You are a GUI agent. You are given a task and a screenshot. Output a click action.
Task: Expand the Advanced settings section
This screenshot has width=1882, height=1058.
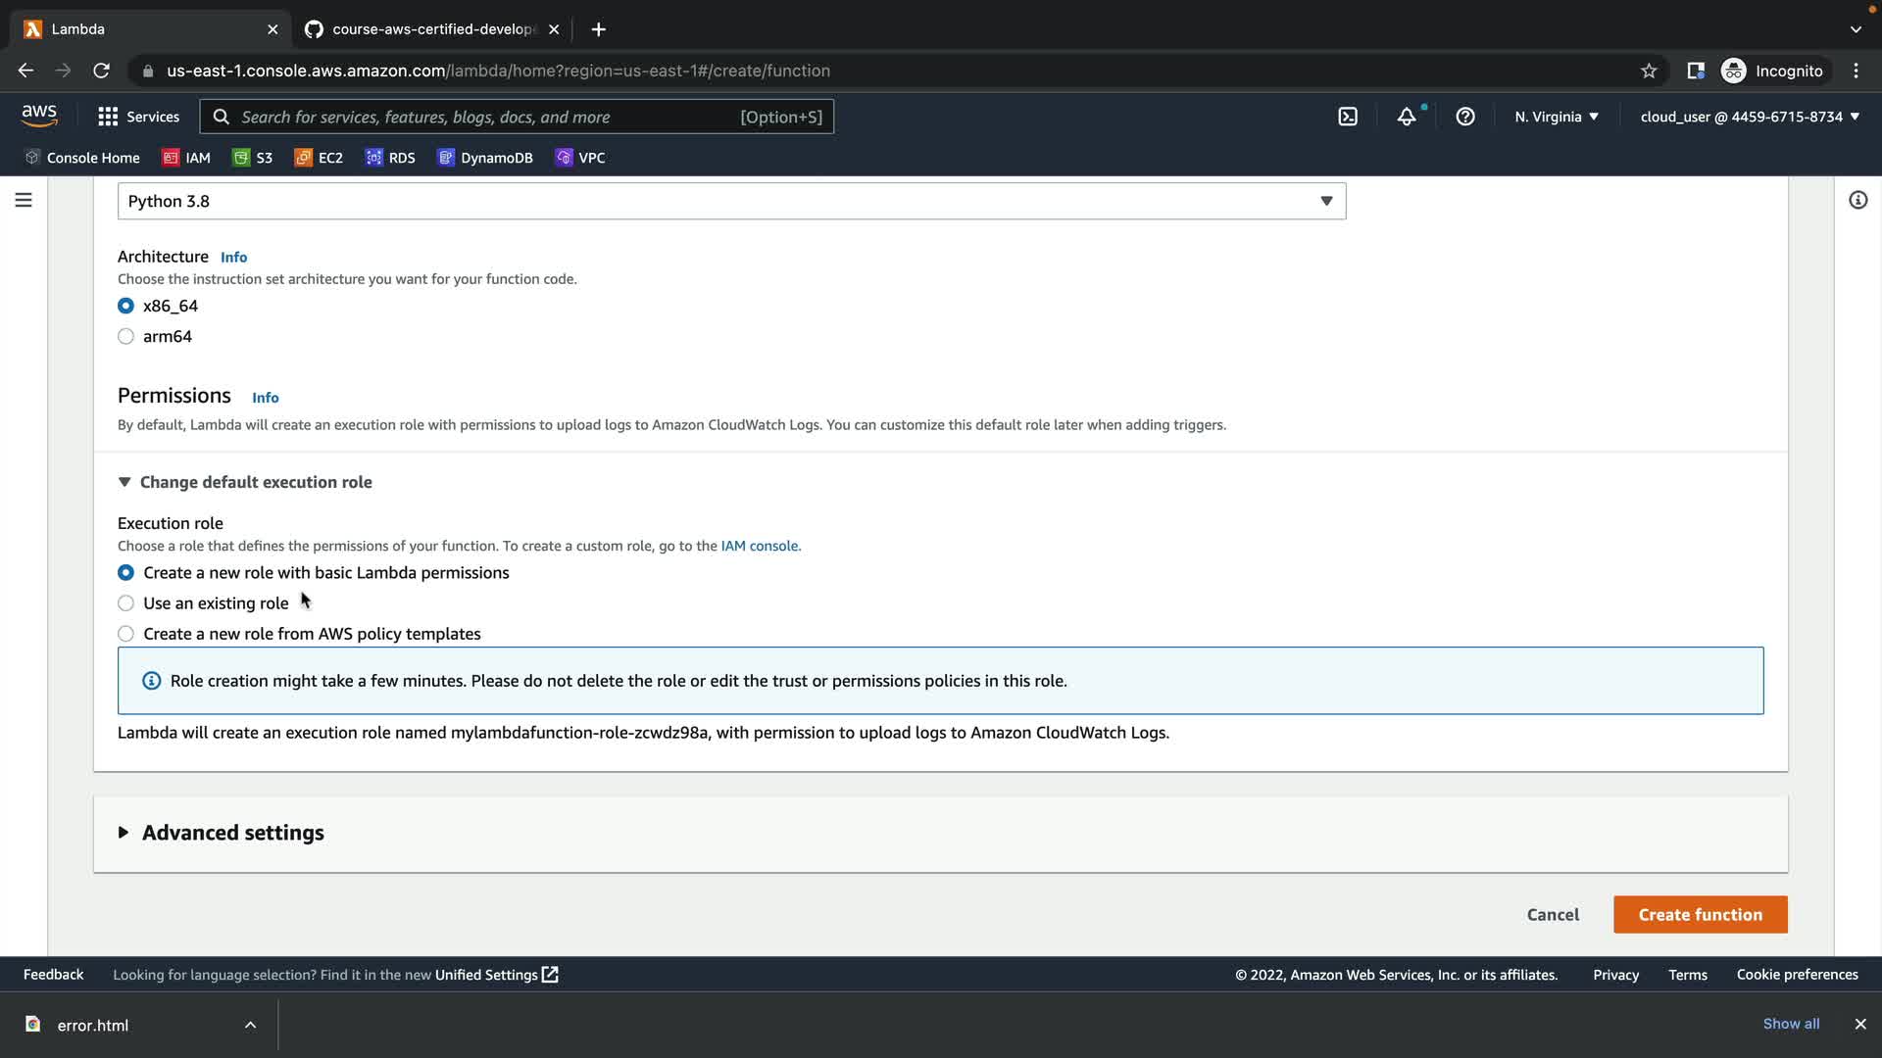tap(232, 833)
